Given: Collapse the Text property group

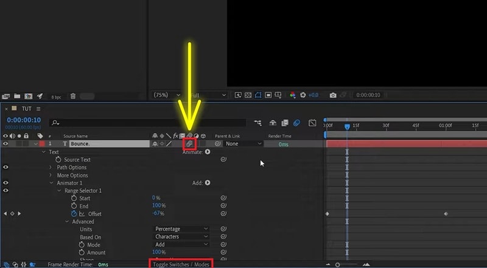Looking at the screenshot, I should pyautogui.click(x=44, y=152).
